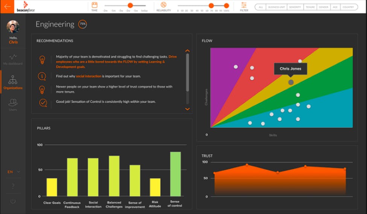
Task: Open the EN language dropdown
Action: [x=14, y=172]
